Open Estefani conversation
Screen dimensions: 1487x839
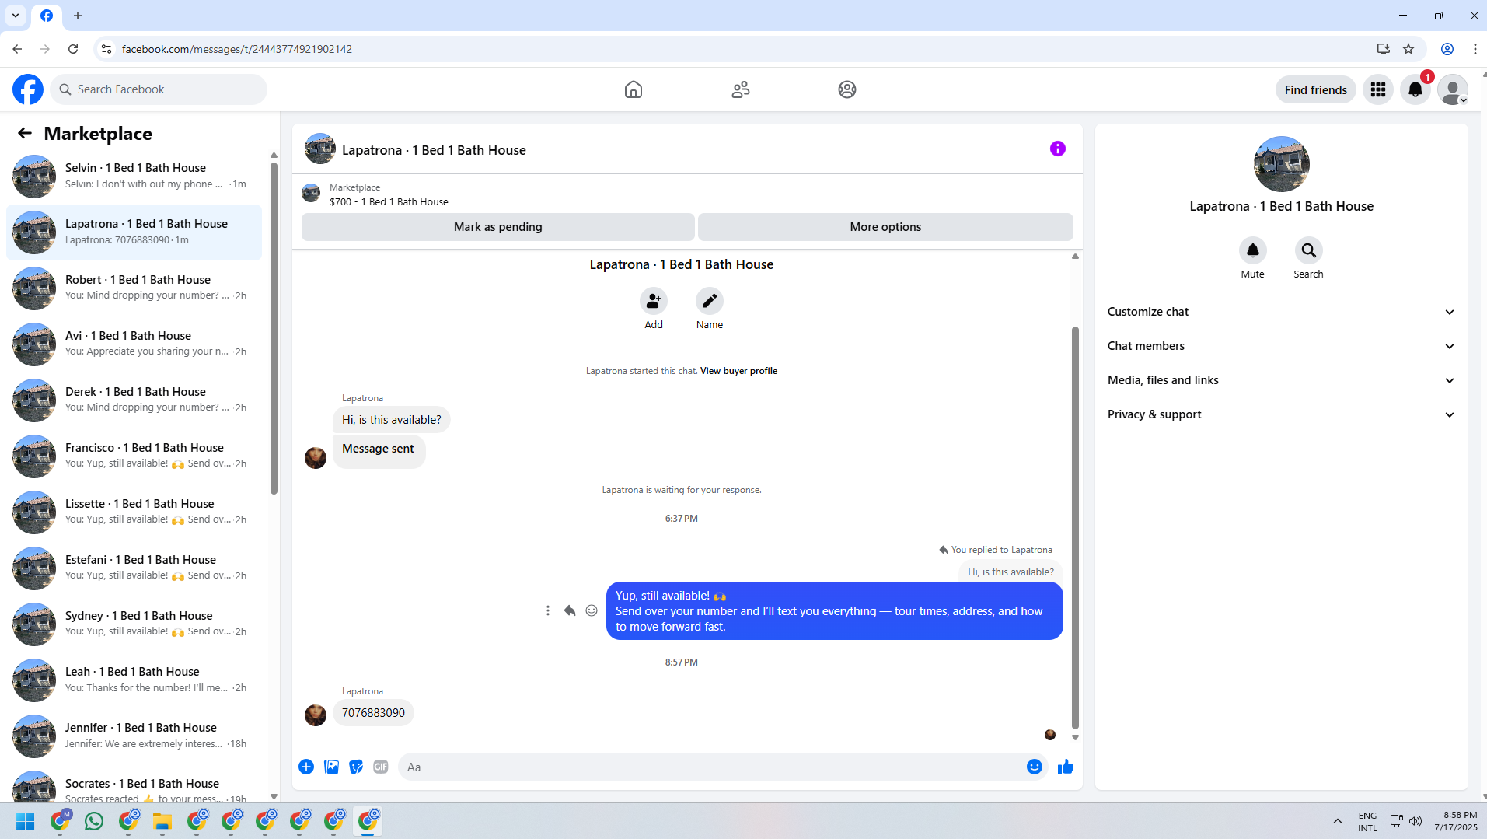134,568
